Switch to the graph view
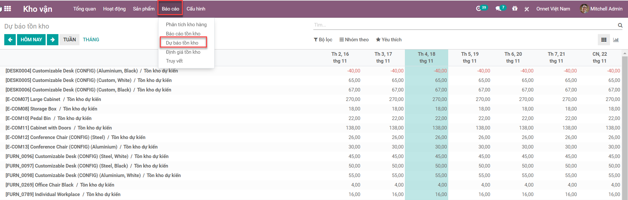The image size is (628, 200). 616,40
